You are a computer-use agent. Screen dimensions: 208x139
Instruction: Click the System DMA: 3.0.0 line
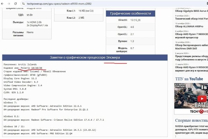tap(15, 89)
